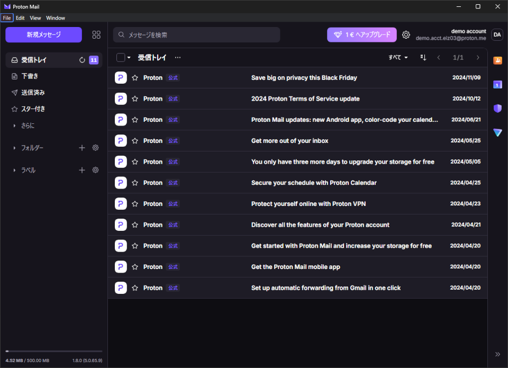Viewport: 508px width, 368px height.
Task: Click page indicator 1/1
Action: pos(458,57)
